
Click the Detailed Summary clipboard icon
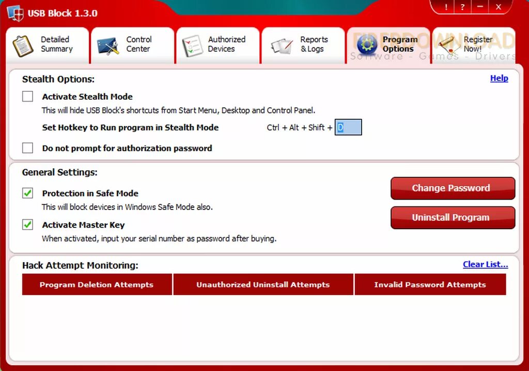[23, 46]
